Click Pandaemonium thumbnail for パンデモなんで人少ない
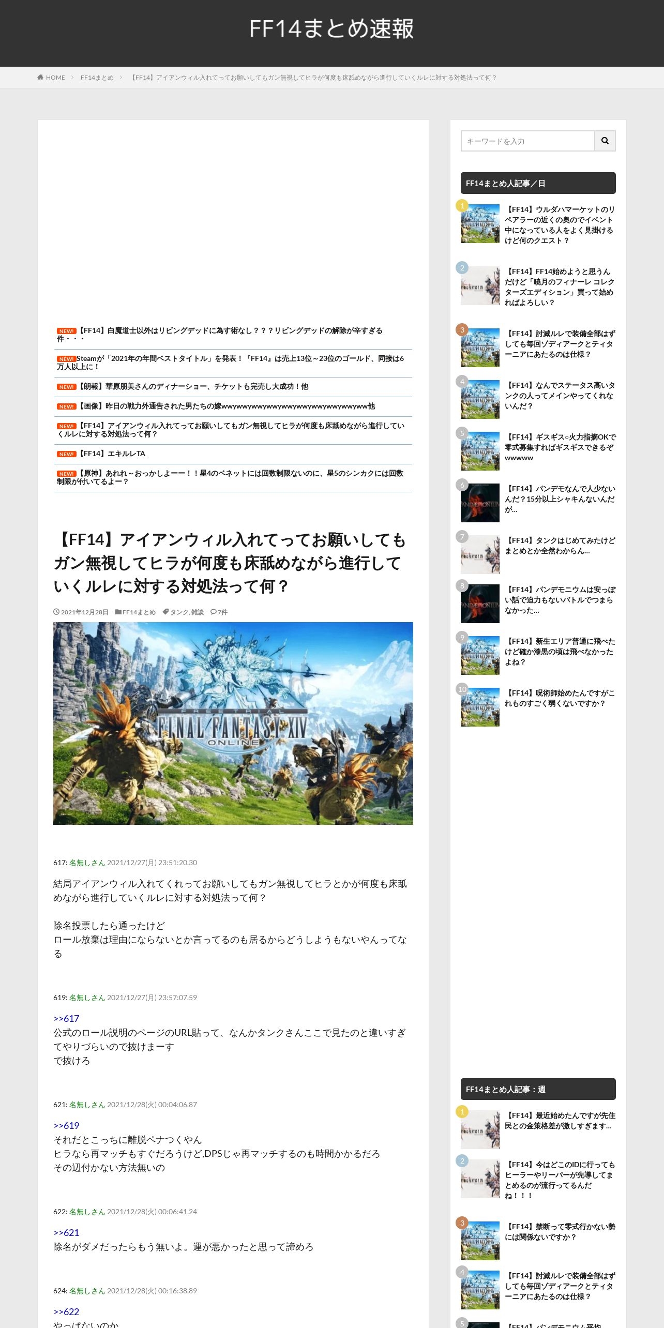Viewport: 664px width, 1328px height. click(x=480, y=503)
